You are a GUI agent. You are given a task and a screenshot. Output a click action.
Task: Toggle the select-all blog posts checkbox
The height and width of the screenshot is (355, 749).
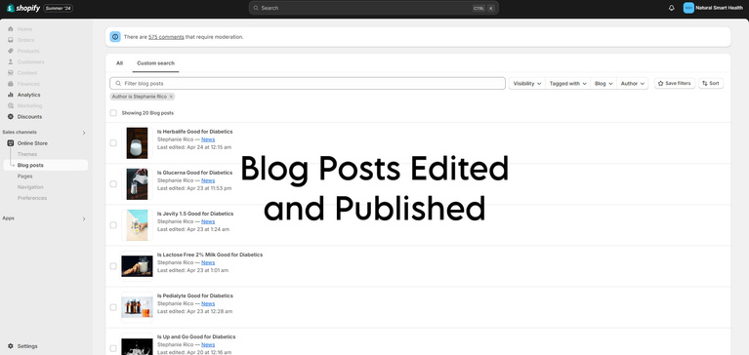tap(113, 113)
